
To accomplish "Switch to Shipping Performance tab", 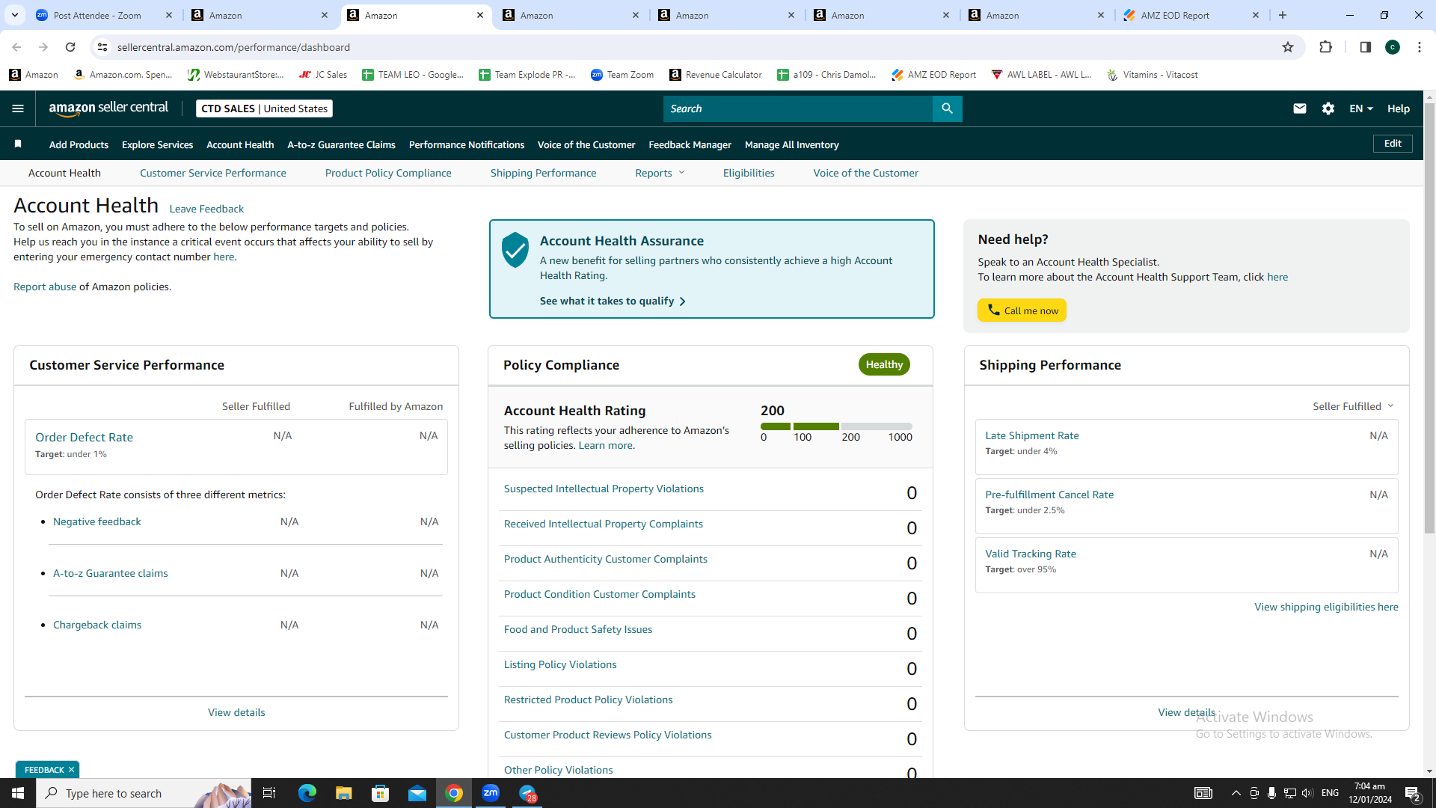I will 543,173.
